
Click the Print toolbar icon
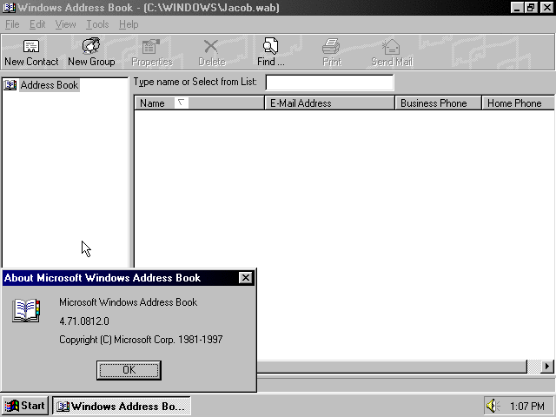click(332, 52)
